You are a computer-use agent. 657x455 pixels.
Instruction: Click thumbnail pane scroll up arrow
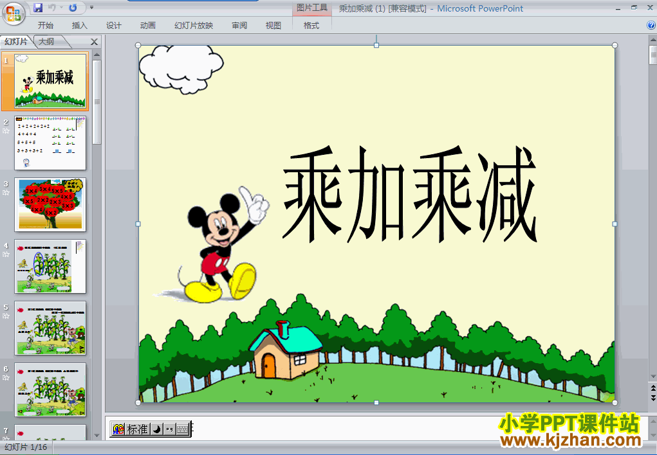tap(97, 55)
